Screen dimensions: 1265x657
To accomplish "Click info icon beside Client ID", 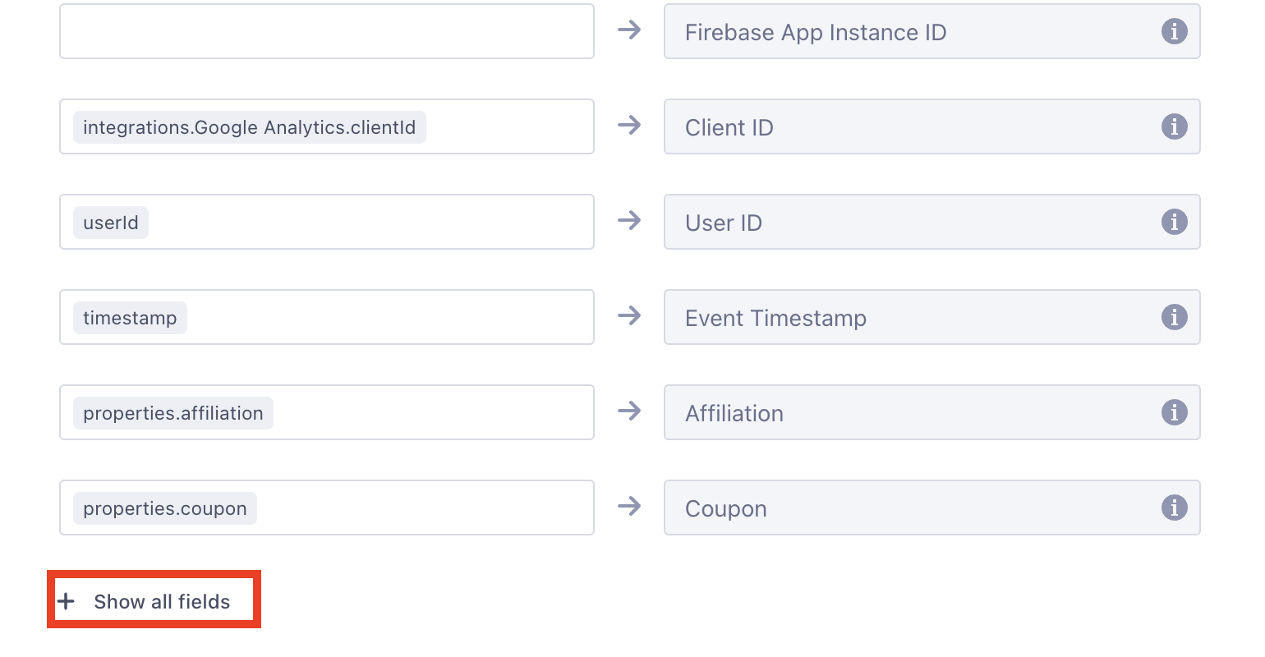I will [x=1174, y=126].
